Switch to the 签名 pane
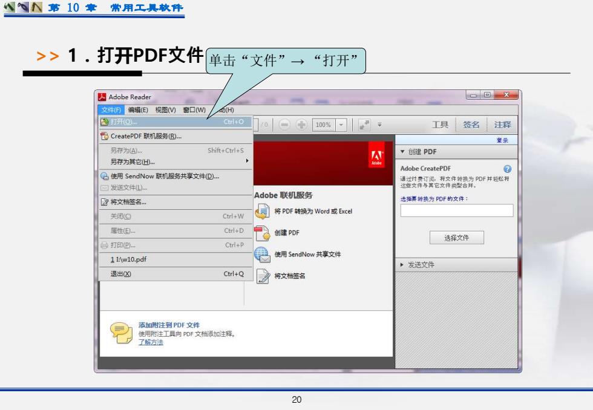Viewport: 593px width, 410px height. [471, 125]
